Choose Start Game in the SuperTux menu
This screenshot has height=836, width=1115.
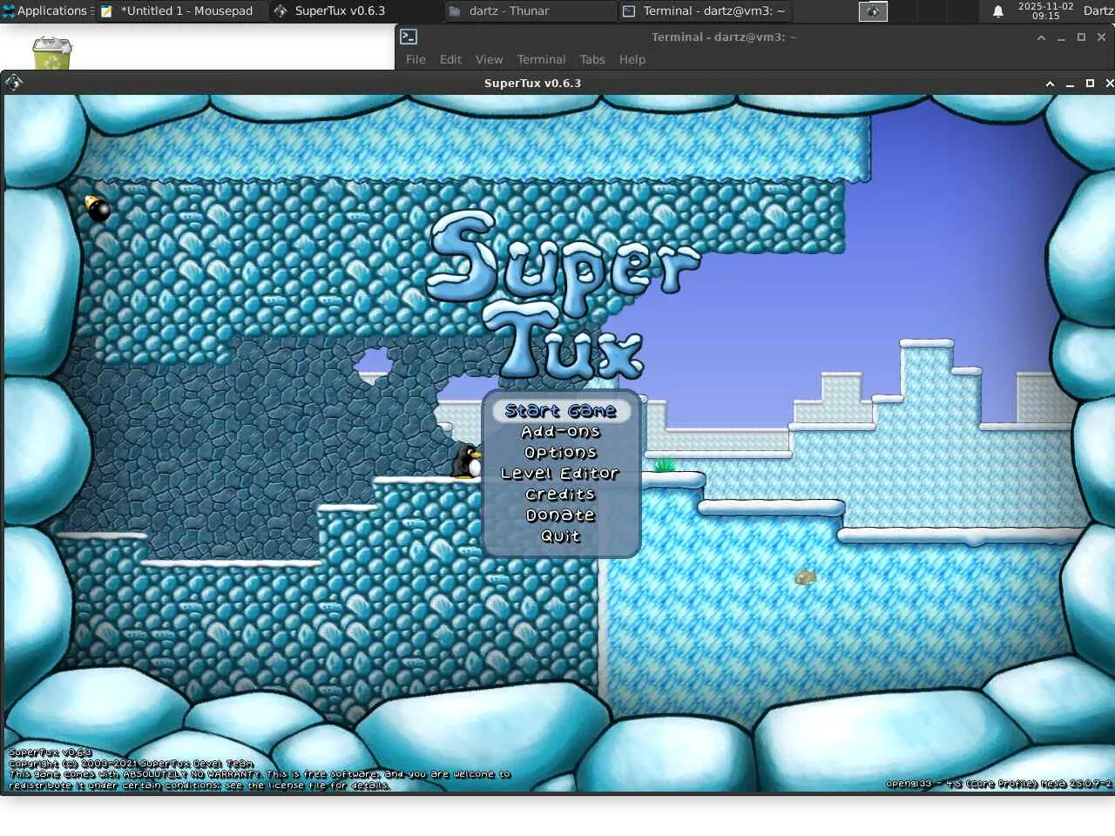(x=561, y=411)
